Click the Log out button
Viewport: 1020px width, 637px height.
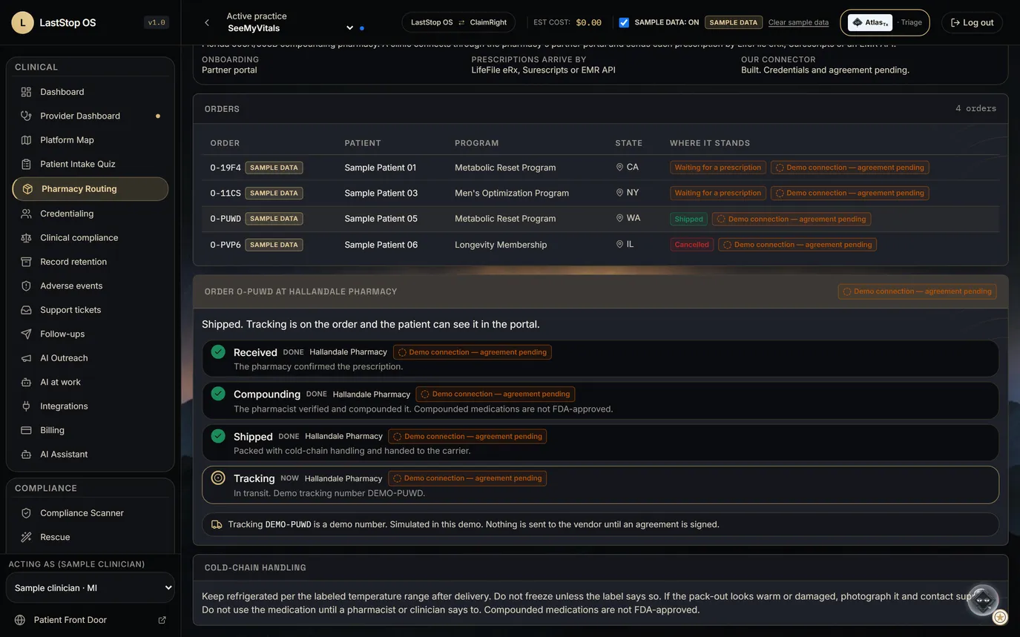[972, 22]
